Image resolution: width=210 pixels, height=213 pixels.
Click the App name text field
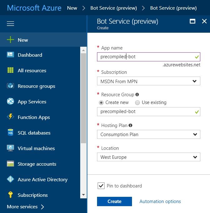[145, 57]
